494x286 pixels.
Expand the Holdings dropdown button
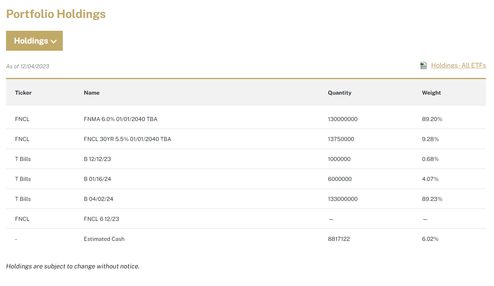[x=34, y=40]
